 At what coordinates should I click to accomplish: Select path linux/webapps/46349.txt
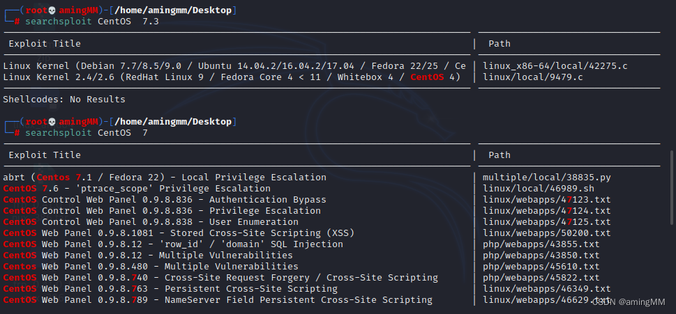[x=547, y=289]
